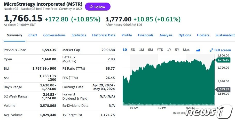Screen dimensions: 235x122
Task: View the Options tab
Action: [185, 35]
